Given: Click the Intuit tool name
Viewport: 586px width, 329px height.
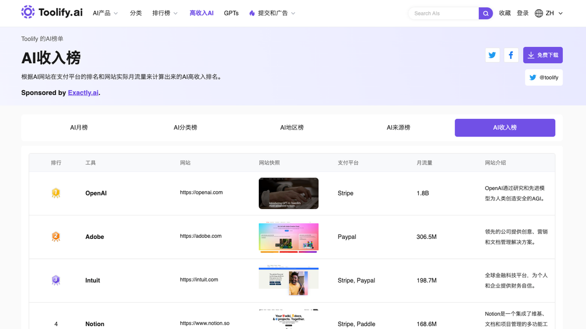Looking at the screenshot, I should (x=93, y=280).
